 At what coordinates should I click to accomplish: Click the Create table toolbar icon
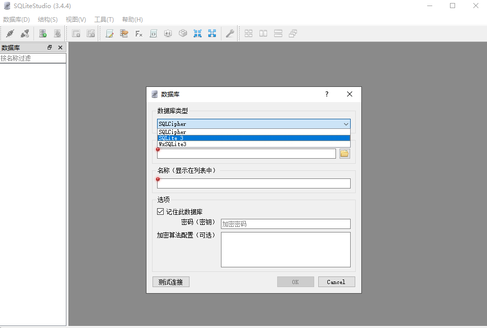(x=76, y=33)
